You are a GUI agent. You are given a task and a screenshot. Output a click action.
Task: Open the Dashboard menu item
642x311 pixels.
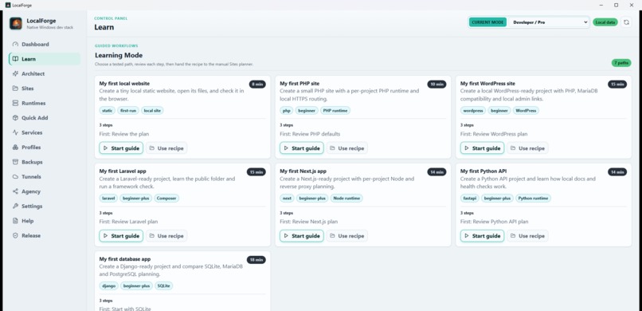[45, 44]
